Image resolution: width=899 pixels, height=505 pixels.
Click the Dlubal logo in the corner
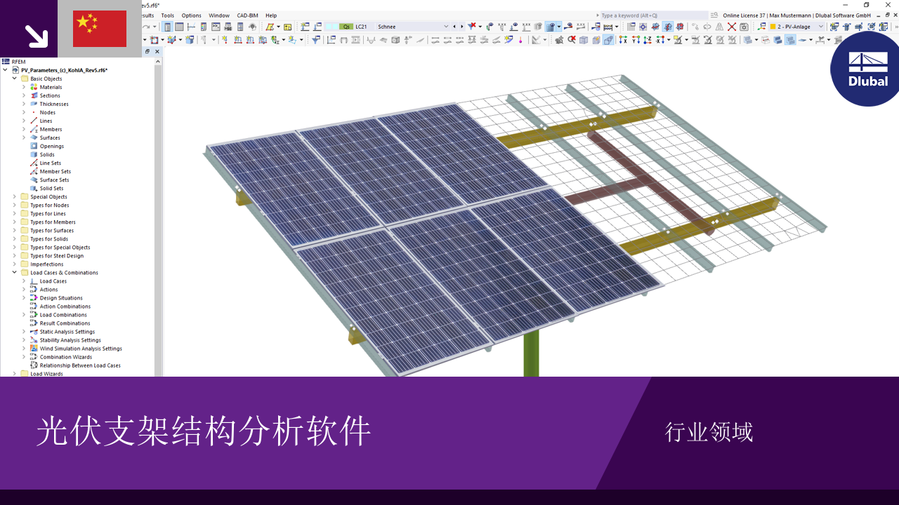click(x=865, y=70)
